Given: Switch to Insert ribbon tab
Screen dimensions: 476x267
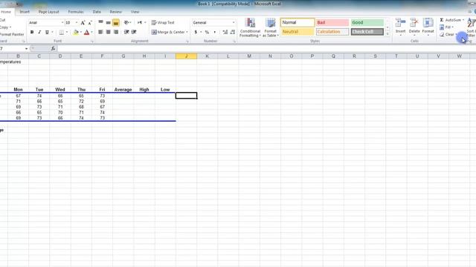Looking at the screenshot, I should (25, 12).
